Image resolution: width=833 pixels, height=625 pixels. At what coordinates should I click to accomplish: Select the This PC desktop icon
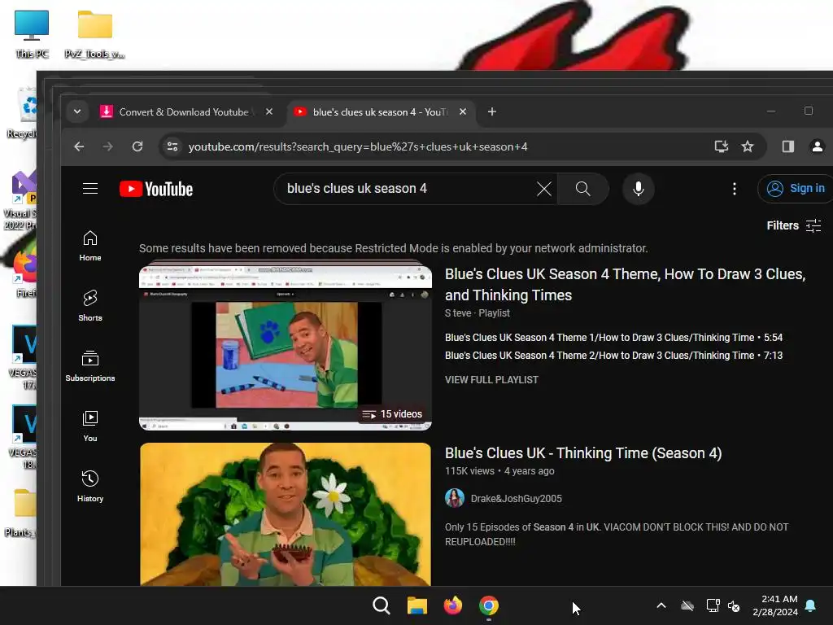click(32, 34)
